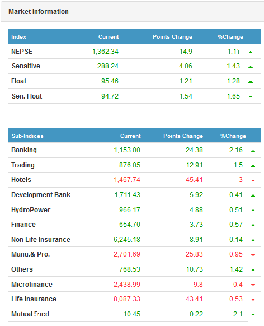Click Sen. Float current value 94.72
This screenshot has height=326, width=264.
tap(110, 96)
